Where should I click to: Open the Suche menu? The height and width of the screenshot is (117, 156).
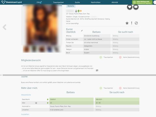[x=77, y=2]
